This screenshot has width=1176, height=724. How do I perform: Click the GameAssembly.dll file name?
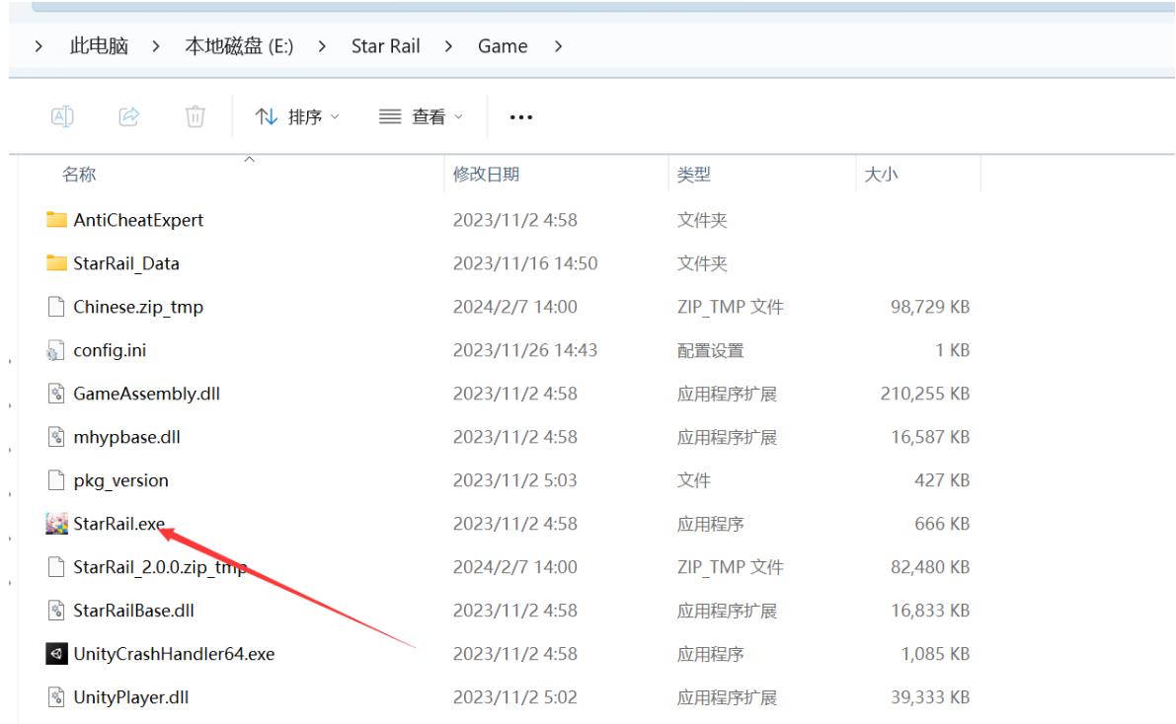pos(147,394)
